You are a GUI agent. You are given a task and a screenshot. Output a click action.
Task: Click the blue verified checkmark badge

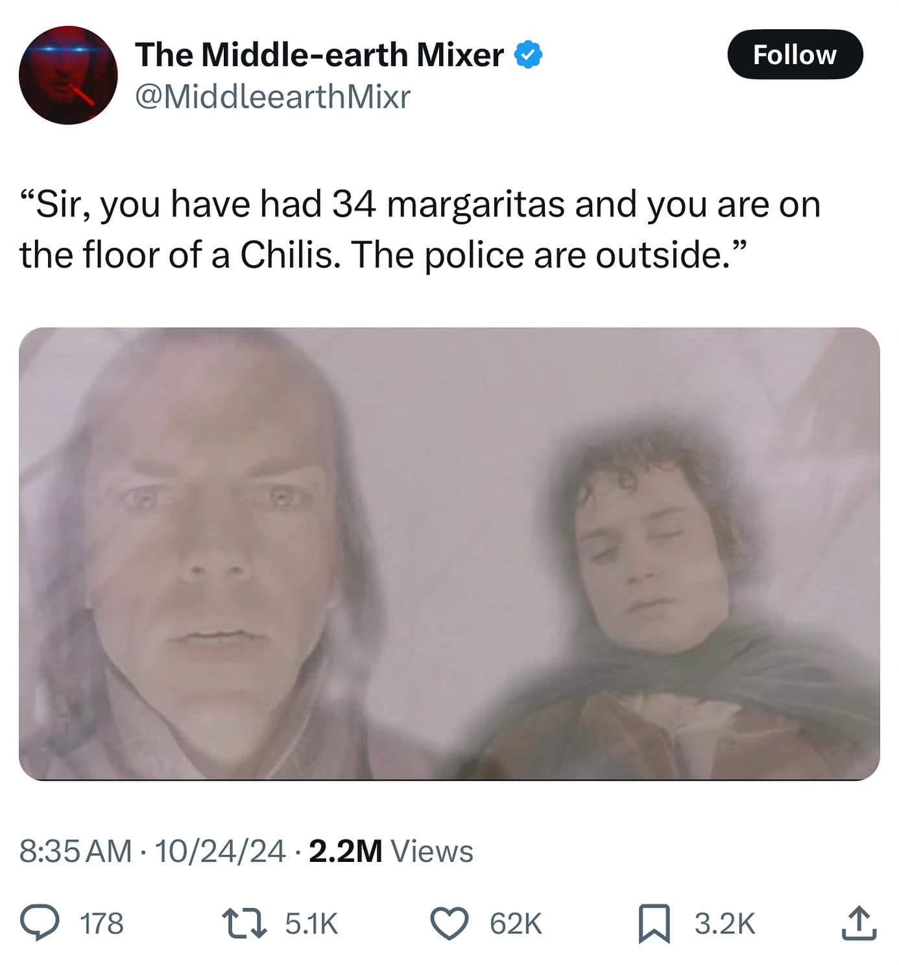click(529, 55)
